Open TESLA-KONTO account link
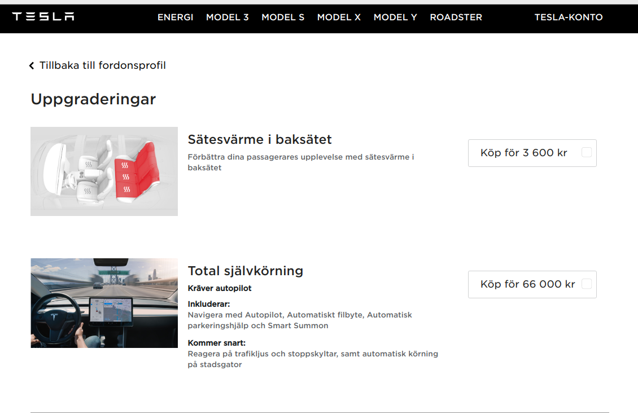Image resolution: width=638 pixels, height=419 pixels. [569, 17]
